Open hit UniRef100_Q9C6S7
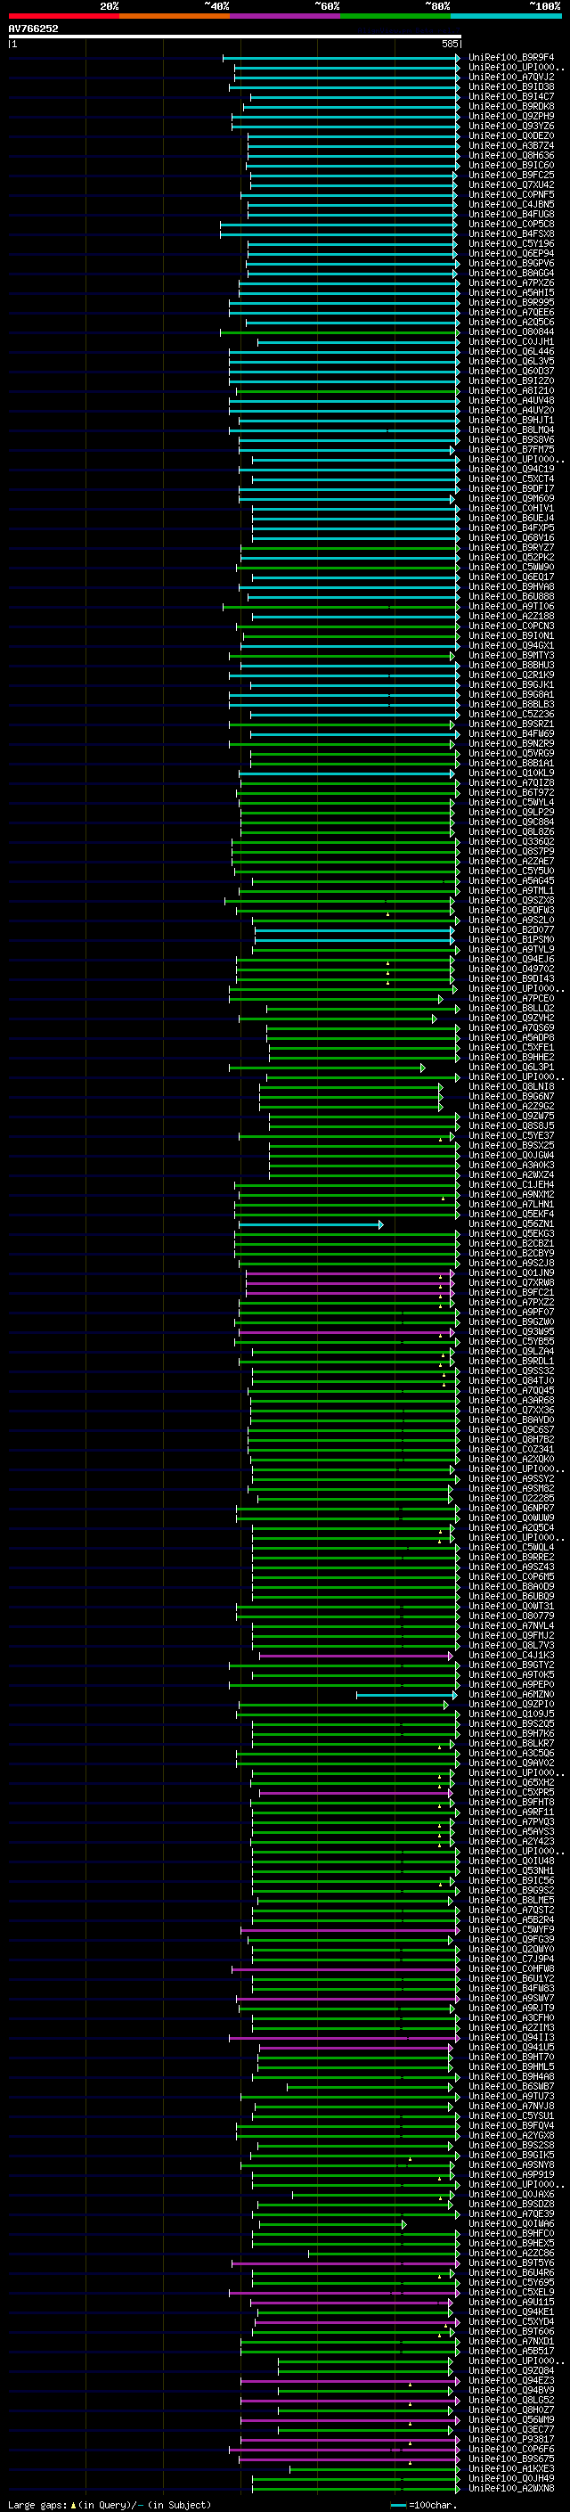 pos(511,1428)
